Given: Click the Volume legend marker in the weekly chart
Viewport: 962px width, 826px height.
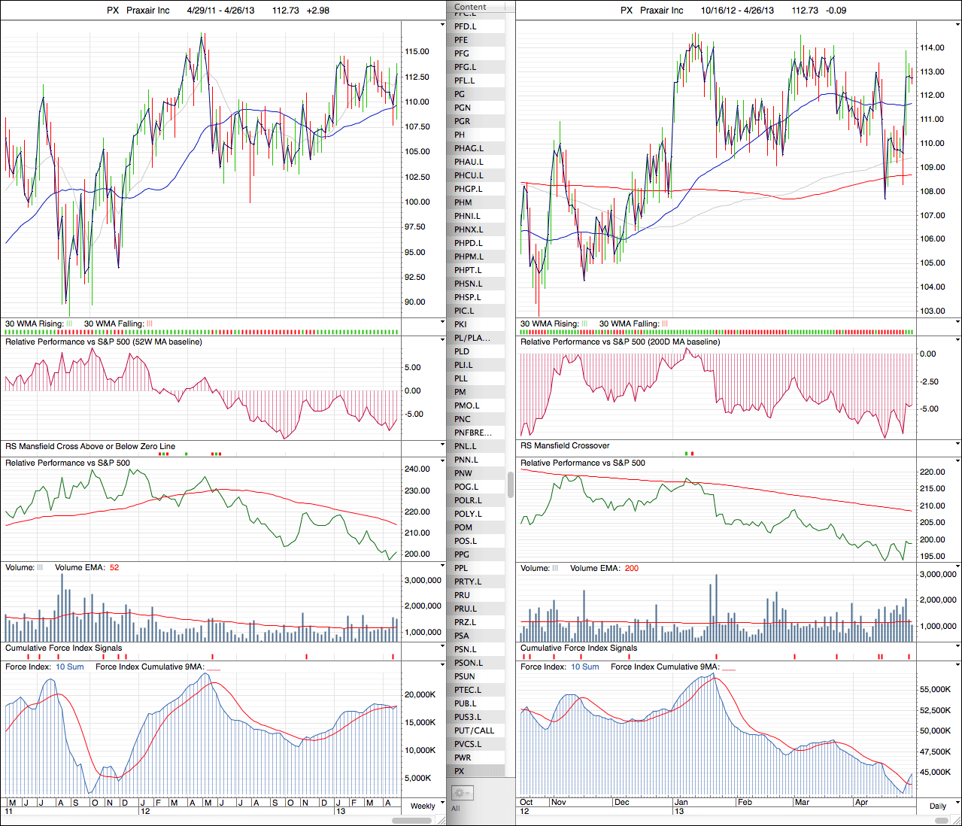Looking at the screenshot, I should (x=40, y=567).
